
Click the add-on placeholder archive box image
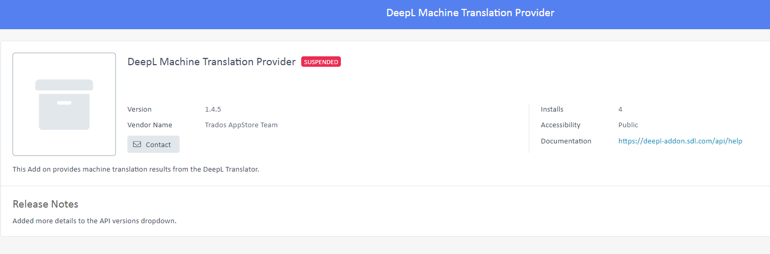64,104
